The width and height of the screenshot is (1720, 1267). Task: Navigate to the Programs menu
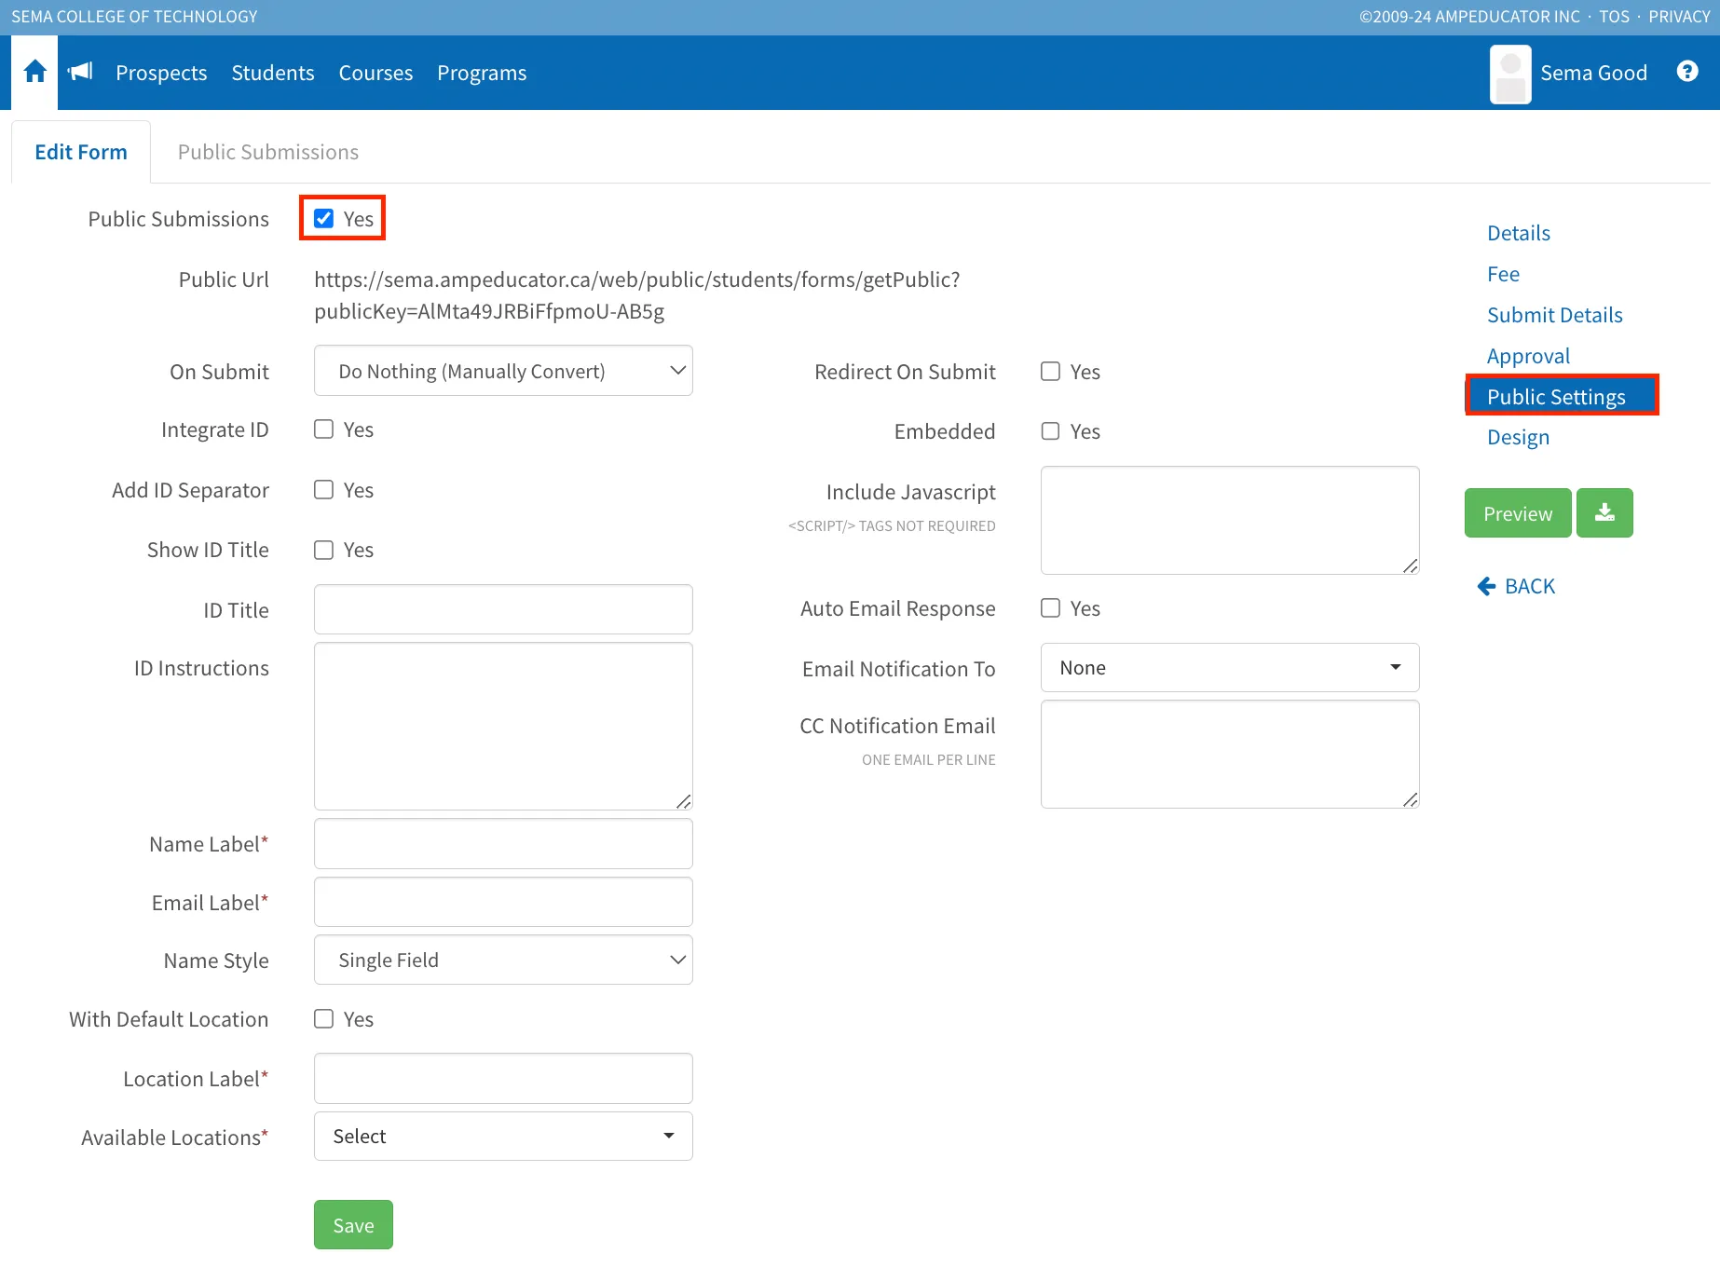tap(482, 73)
